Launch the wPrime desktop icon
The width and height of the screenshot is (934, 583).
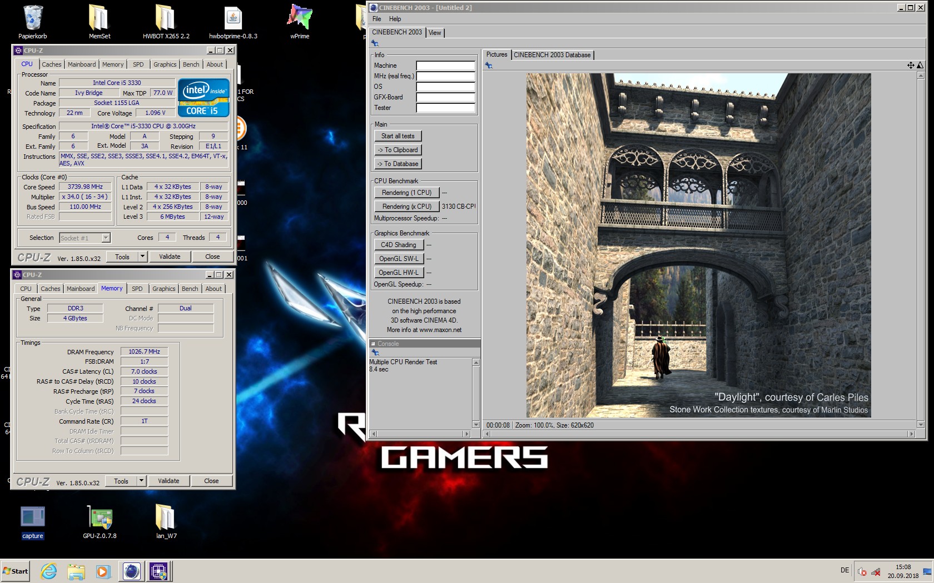pos(300,22)
